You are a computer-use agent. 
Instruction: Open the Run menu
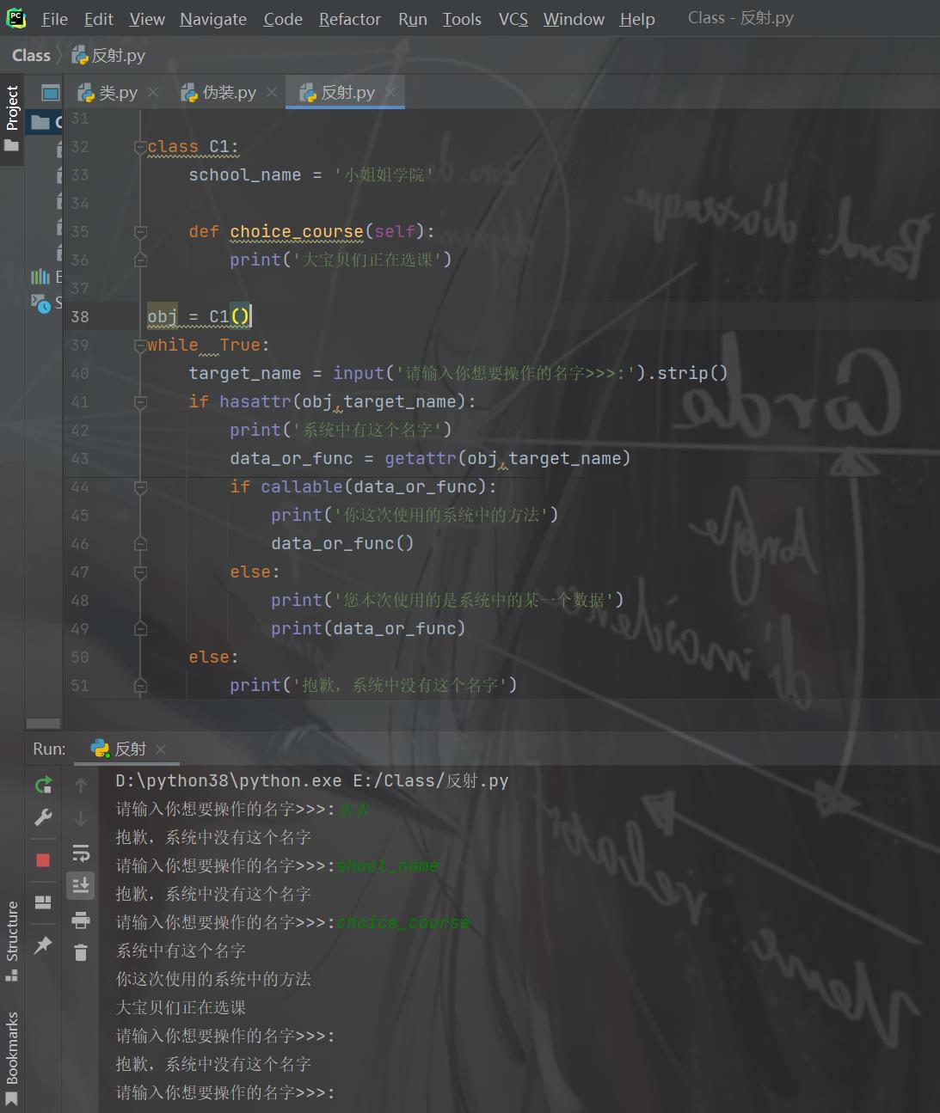pyautogui.click(x=413, y=19)
